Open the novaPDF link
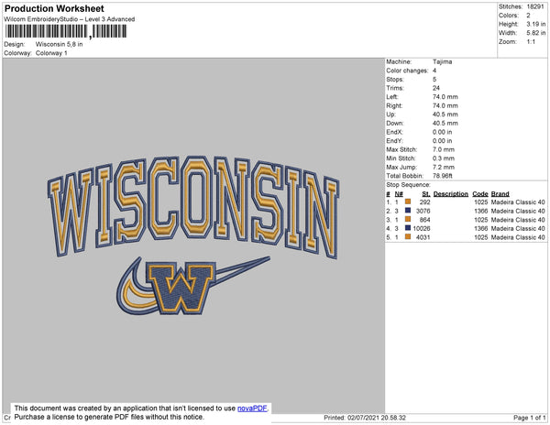 click(x=252, y=409)
